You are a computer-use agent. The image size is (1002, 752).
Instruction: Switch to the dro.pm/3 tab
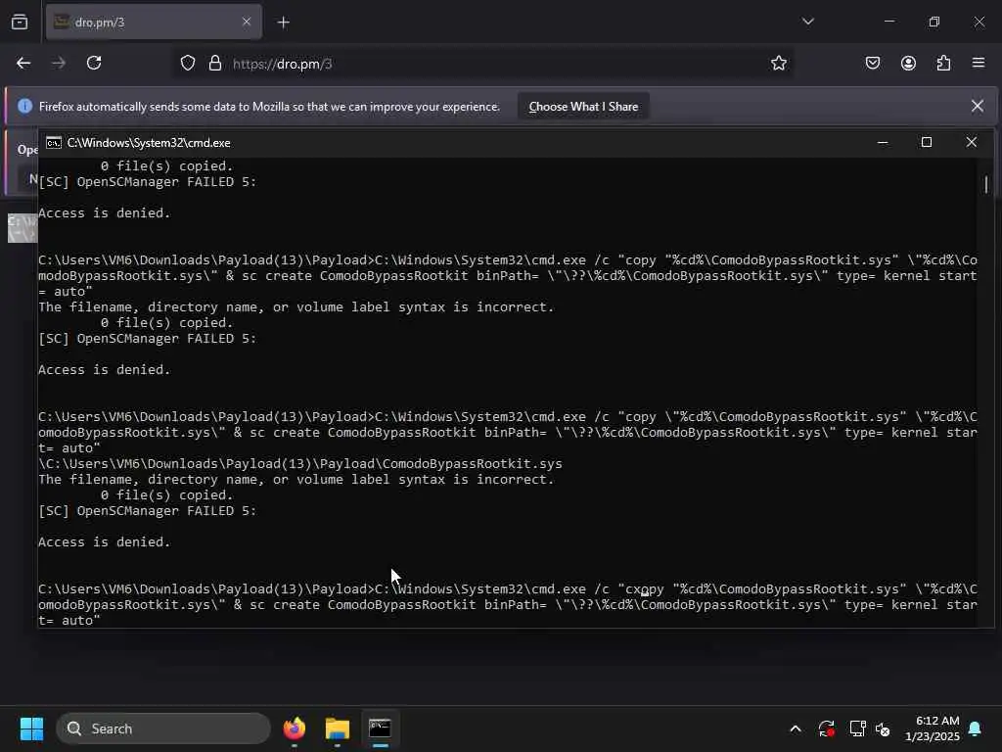154,23
